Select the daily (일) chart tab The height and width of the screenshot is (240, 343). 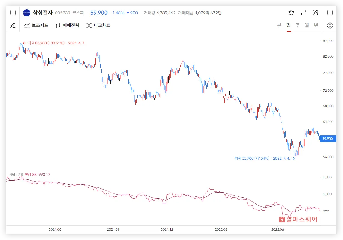pos(288,25)
